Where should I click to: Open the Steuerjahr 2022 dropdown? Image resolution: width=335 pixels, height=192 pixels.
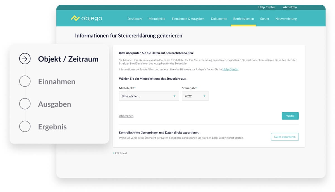[195, 96]
